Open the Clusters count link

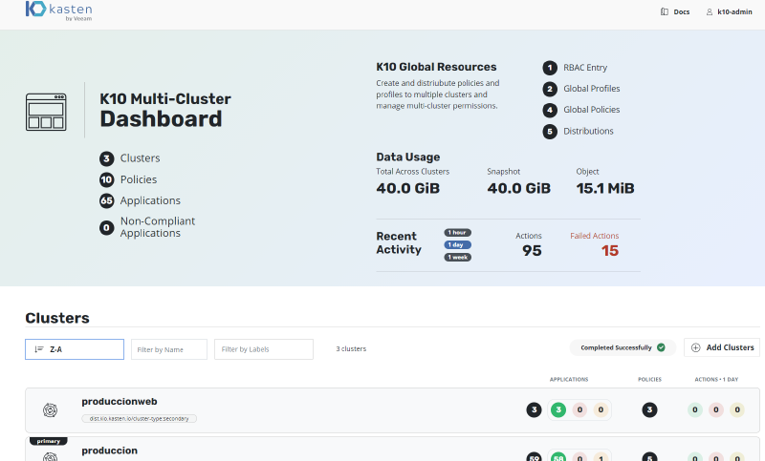click(140, 158)
